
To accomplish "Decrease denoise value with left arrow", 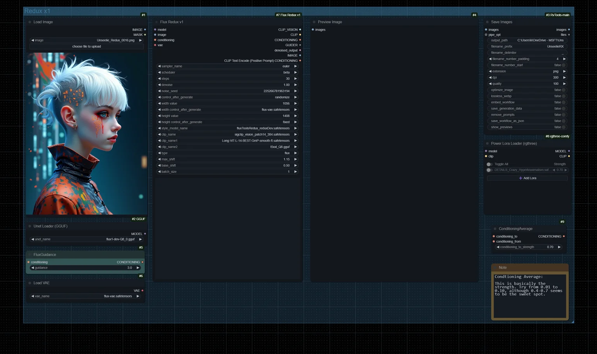I will [159, 85].
